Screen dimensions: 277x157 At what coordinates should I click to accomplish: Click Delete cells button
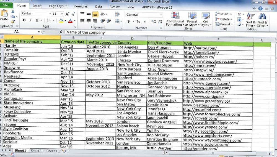(224, 19)
